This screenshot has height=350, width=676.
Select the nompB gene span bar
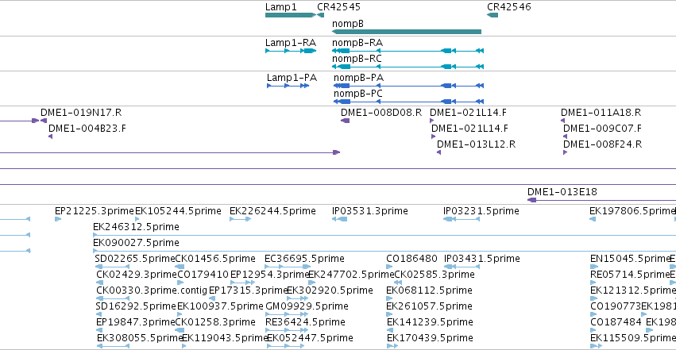[x=407, y=32]
